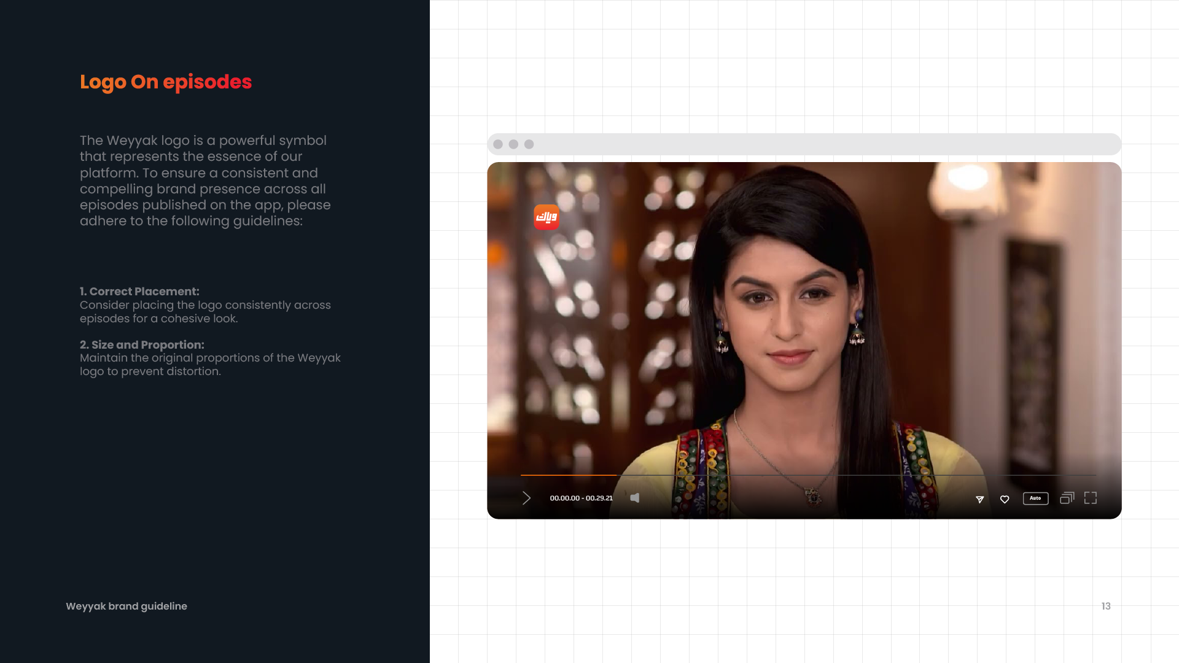1179x663 pixels.
Task: Click the second gray window dot
Action: tap(513, 144)
